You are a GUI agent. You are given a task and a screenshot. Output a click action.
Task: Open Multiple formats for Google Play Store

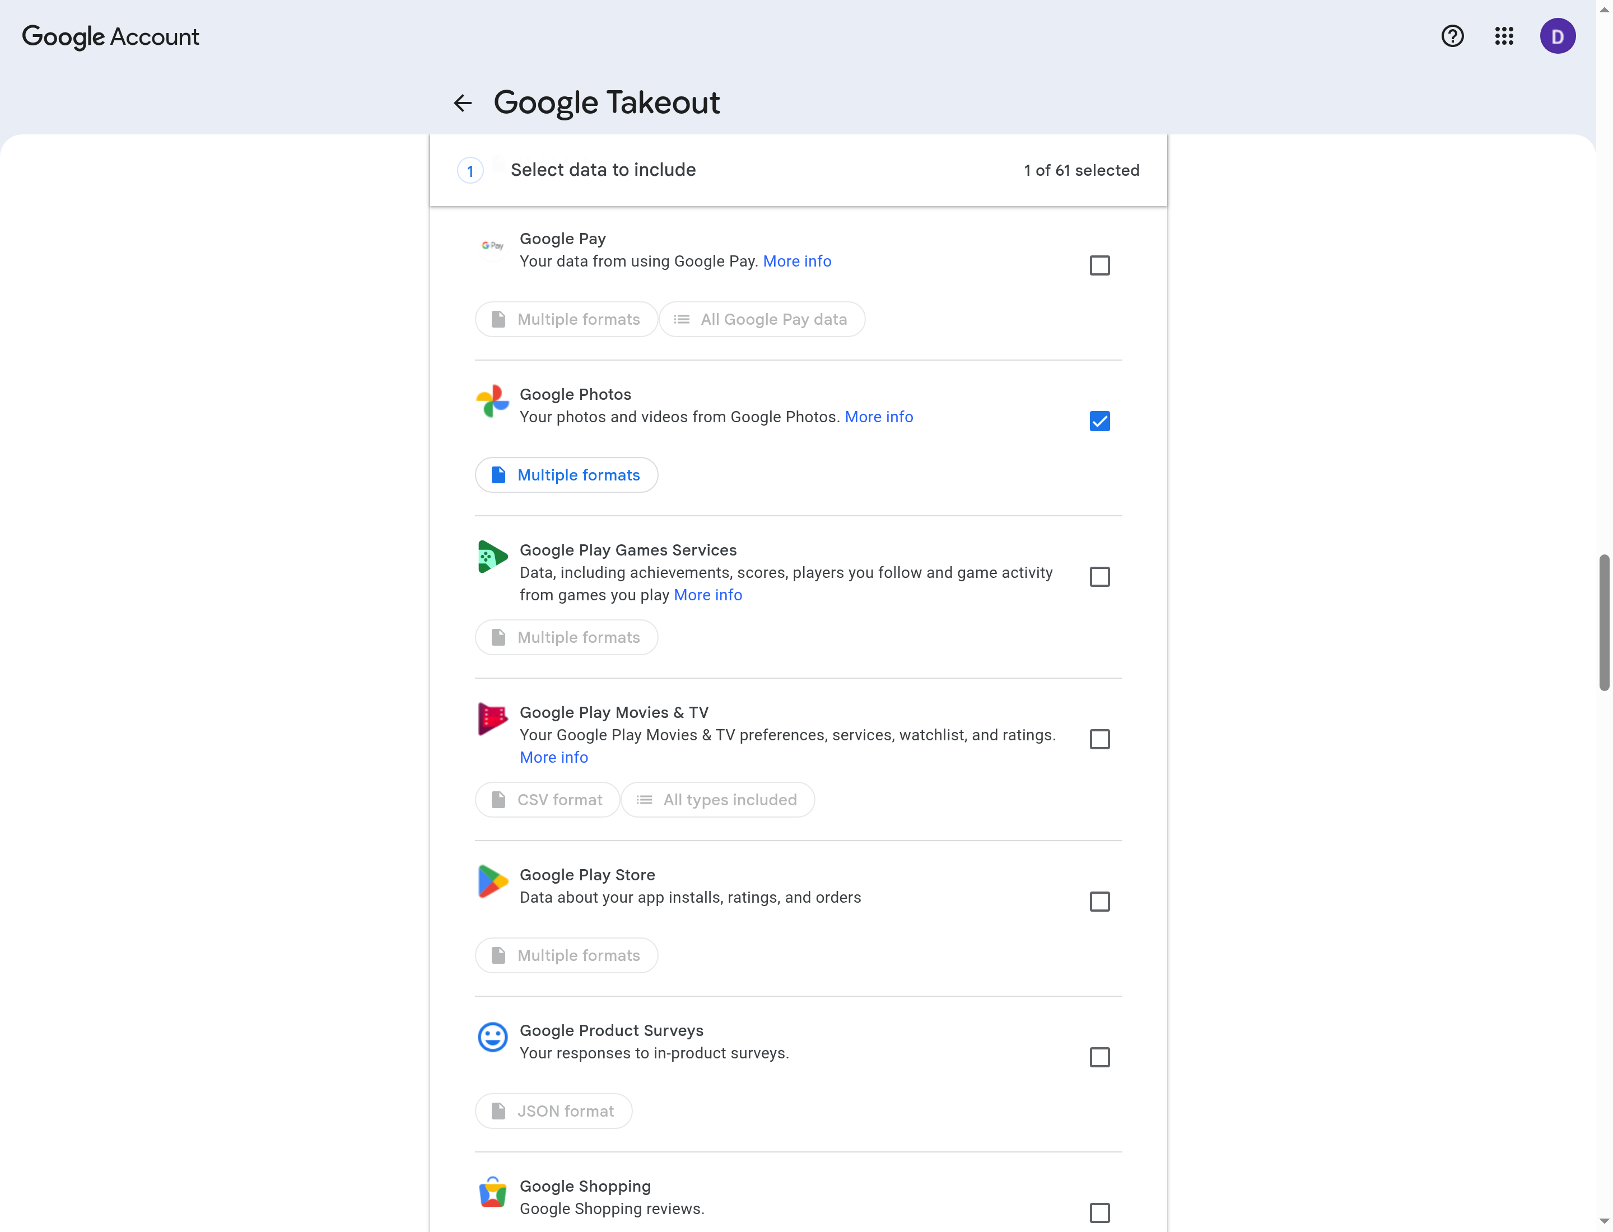(566, 955)
